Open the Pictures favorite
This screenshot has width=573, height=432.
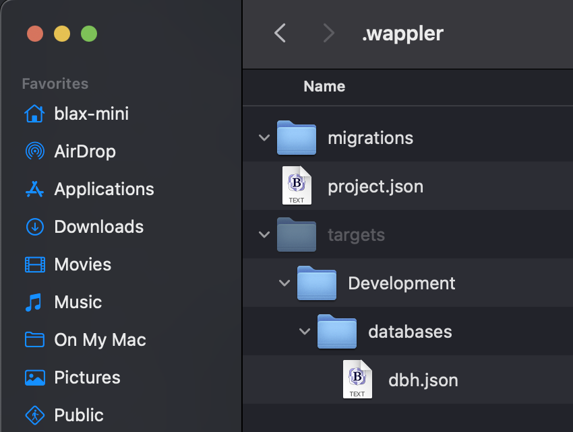[x=87, y=377]
